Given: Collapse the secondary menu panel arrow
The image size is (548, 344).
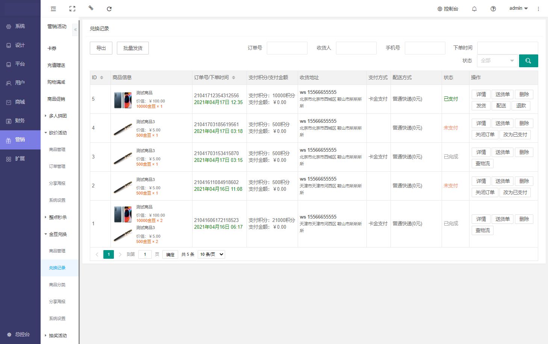Looking at the screenshot, I should pos(75,30).
